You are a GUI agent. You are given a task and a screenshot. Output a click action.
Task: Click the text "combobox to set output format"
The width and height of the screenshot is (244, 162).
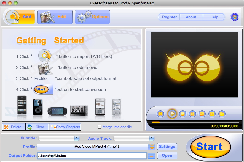click(x=87, y=78)
